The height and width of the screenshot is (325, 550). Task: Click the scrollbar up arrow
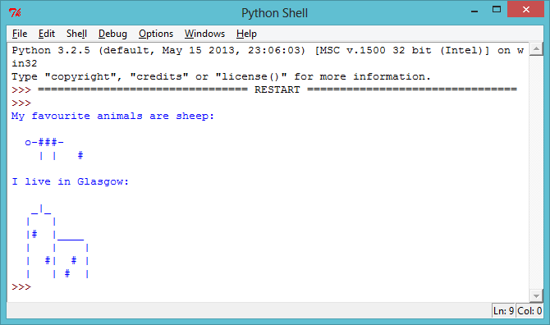(x=536, y=49)
